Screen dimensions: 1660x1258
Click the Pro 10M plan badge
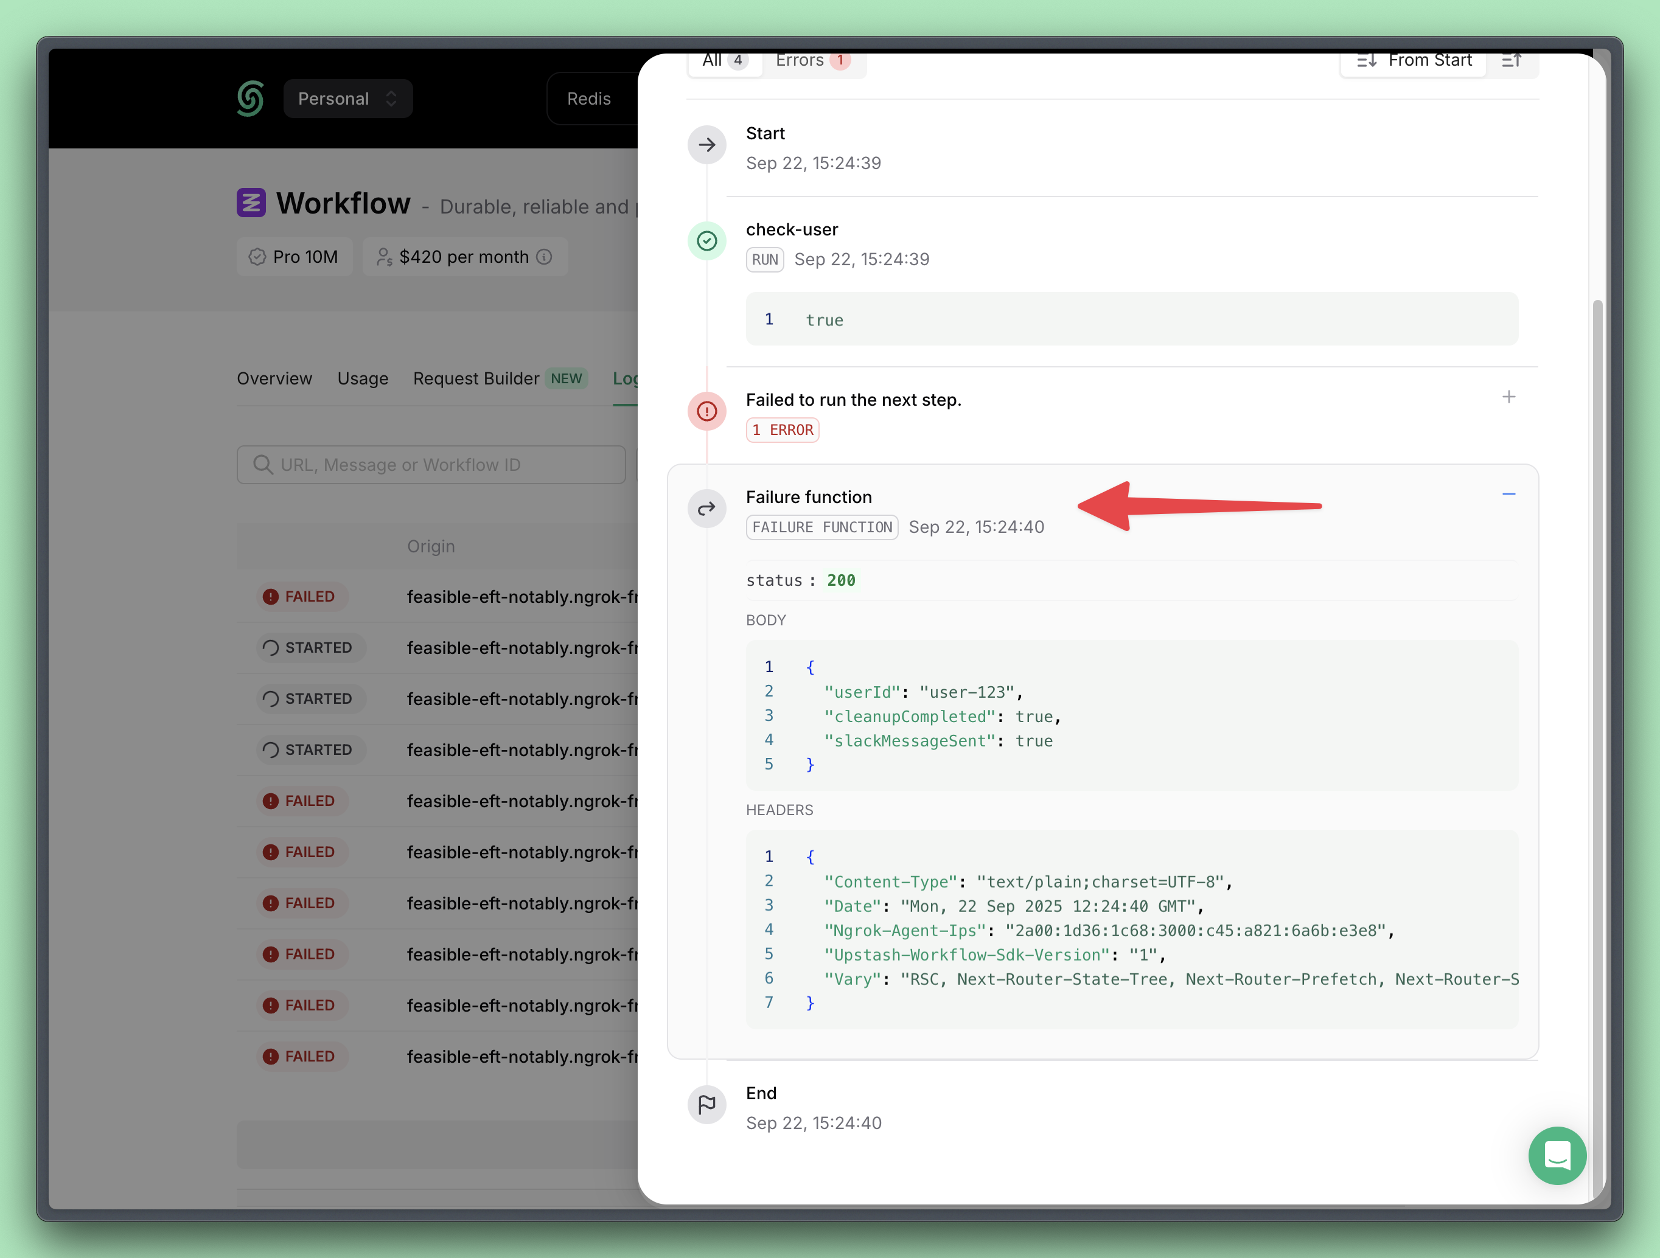294,257
